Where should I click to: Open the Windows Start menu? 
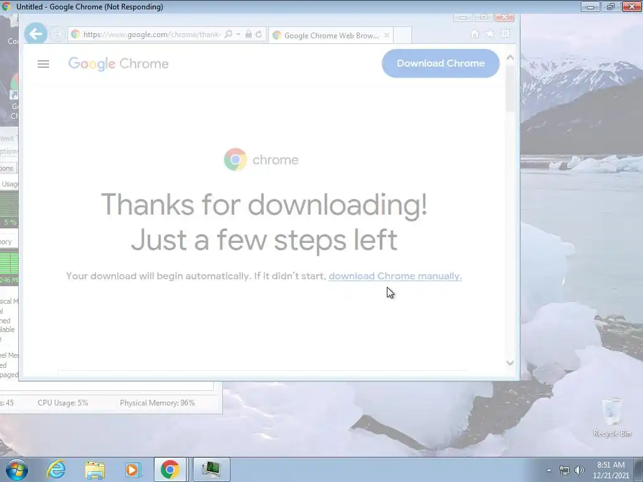pos(16,469)
